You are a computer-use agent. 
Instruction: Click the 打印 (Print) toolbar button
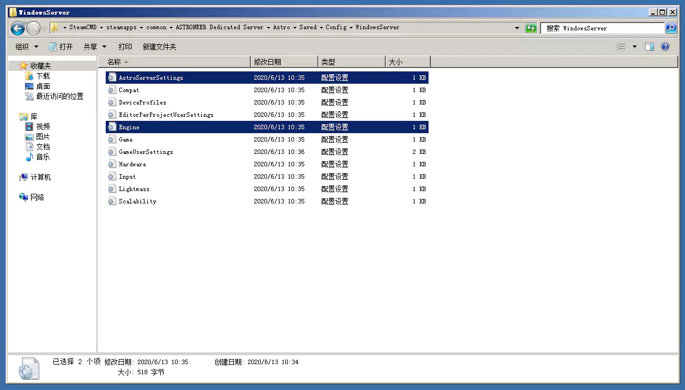click(125, 47)
